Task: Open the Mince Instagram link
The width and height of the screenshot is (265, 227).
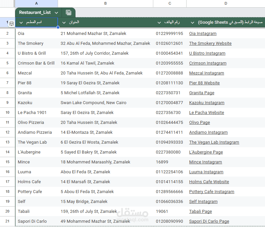Action: pos(206,162)
